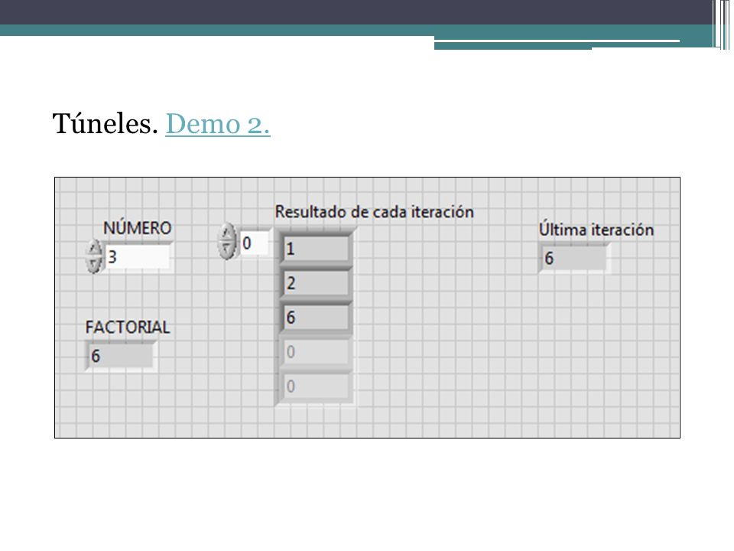Viewport: 734px width, 551px height.
Task: Select the Última iteración indicator value
Action: (573, 258)
